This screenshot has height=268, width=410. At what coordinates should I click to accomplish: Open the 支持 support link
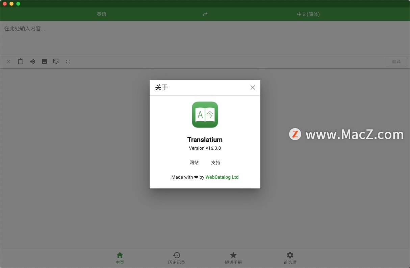[216, 162]
